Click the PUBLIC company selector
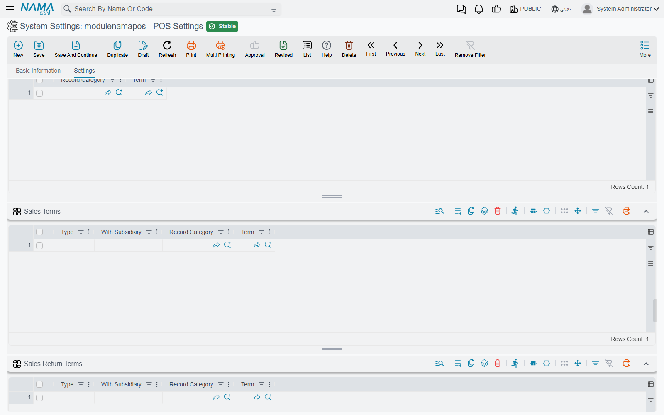 (525, 9)
